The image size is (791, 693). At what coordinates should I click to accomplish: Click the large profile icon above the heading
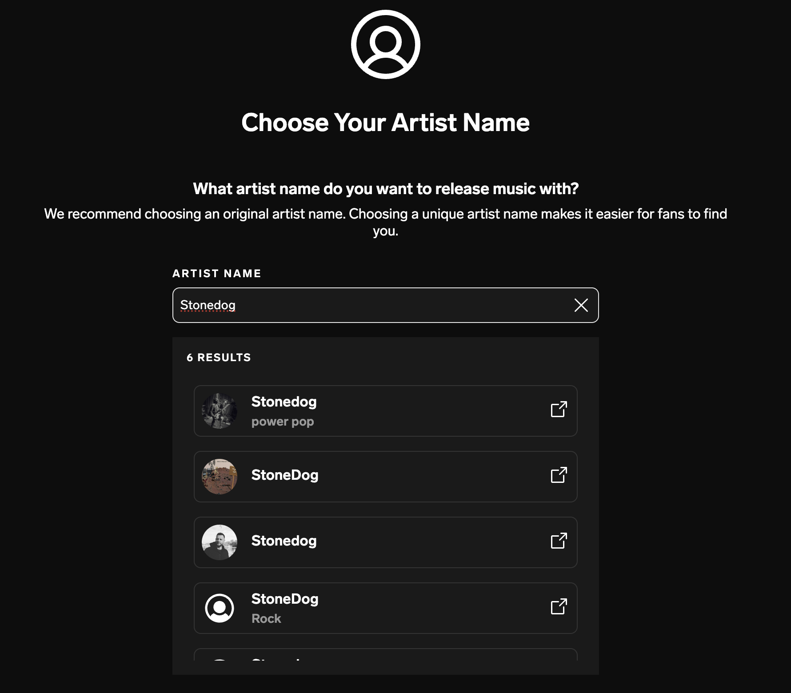coord(385,44)
